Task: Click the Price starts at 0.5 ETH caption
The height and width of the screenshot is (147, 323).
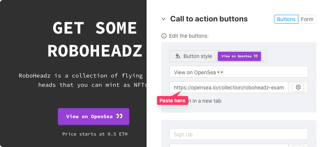Action: pyautogui.click(x=95, y=134)
